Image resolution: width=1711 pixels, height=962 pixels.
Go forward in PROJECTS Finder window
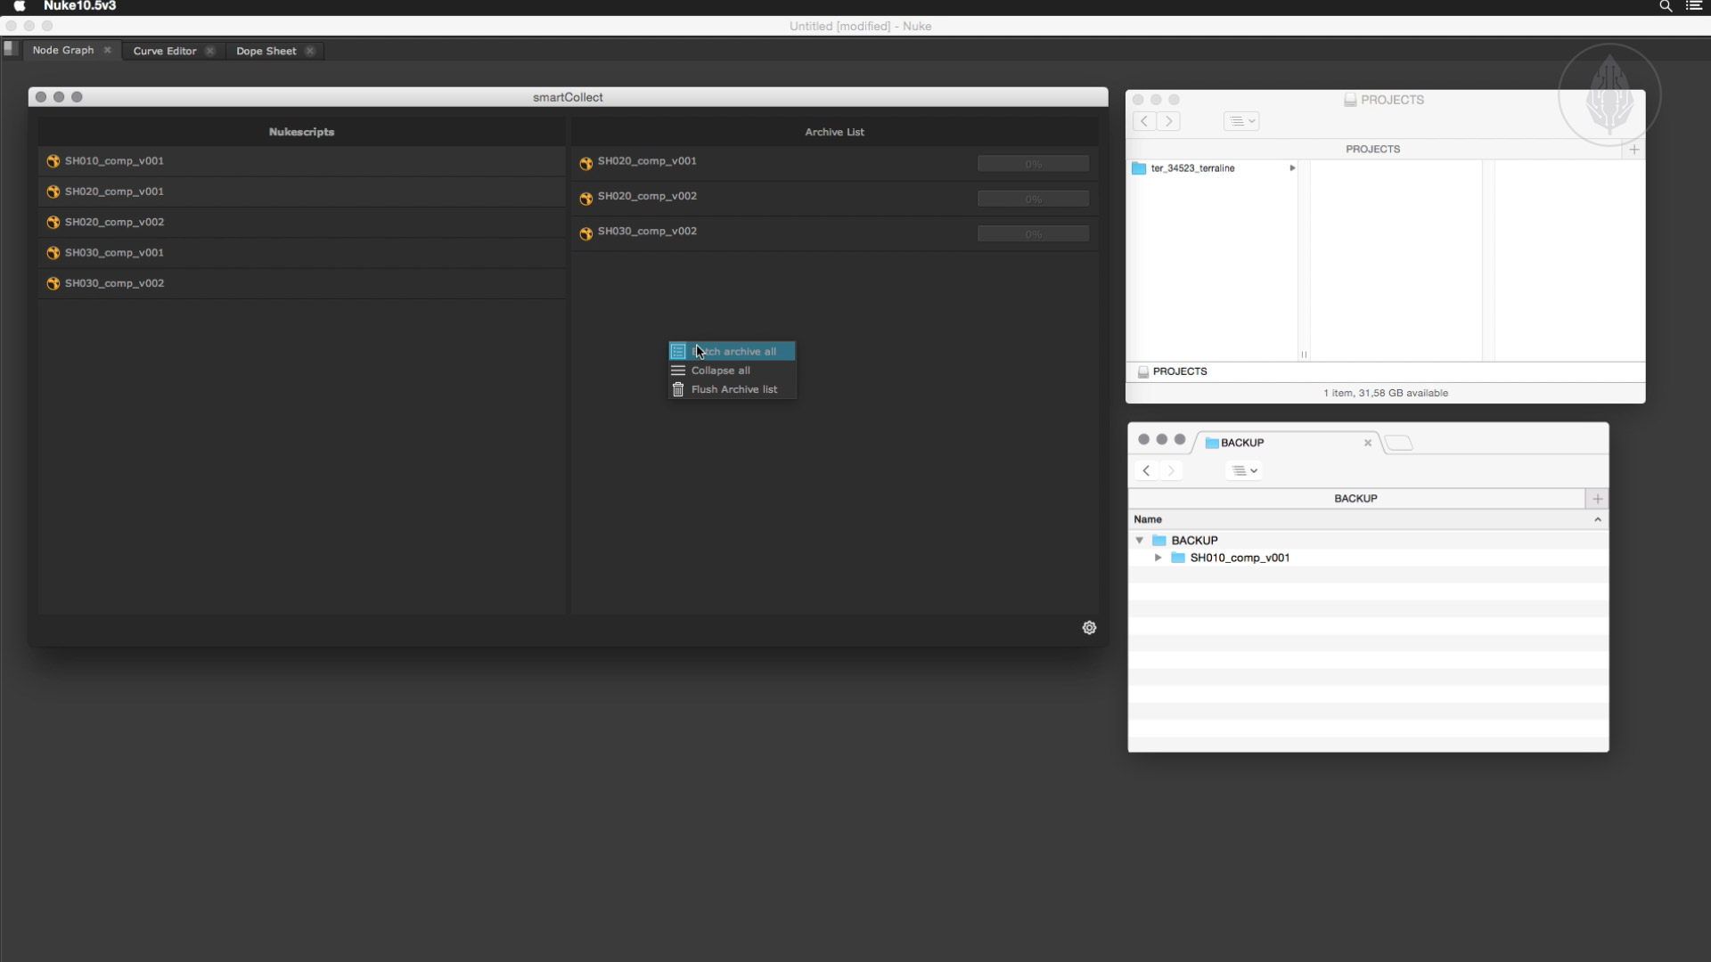[1169, 121]
